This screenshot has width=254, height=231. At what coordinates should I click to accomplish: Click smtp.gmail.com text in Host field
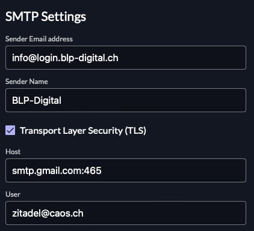click(x=47, y=171)
